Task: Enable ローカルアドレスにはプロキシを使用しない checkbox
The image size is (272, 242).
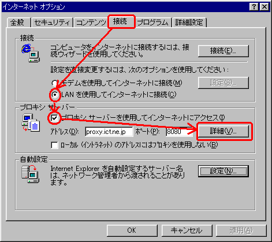Action: click(x=54, y=145)
